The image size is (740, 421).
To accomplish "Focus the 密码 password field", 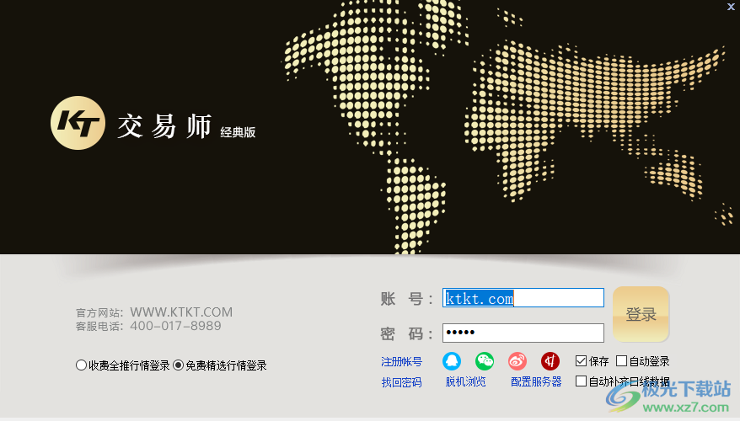I will tap(523, 333).
